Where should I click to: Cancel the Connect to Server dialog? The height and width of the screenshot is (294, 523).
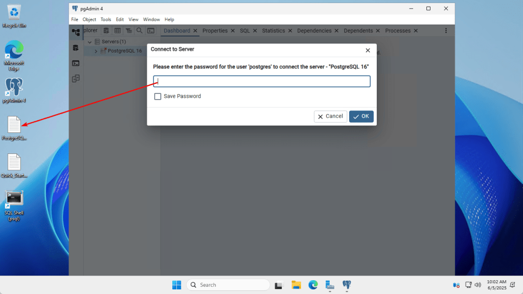coord(330,117)
